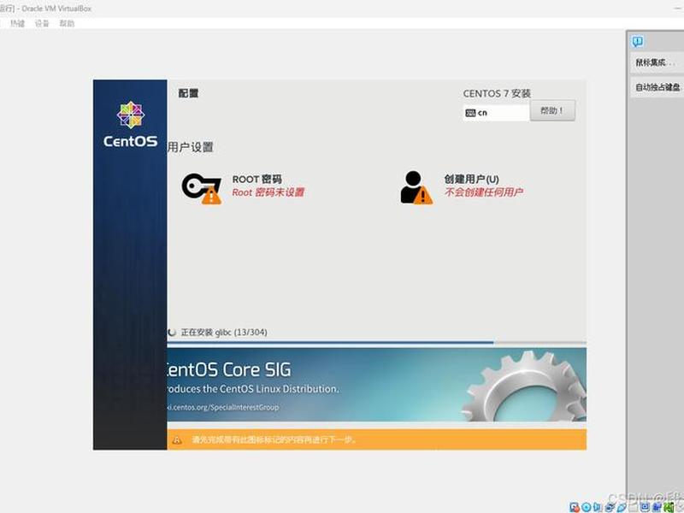This screenshot has height=513, width=684.
Task: Click the network adapter status icon
Action: click(x=609, y=507)
